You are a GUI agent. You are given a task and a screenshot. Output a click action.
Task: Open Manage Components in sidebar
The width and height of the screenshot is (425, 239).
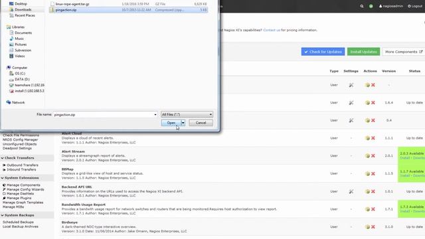click(x=23, y=185)
